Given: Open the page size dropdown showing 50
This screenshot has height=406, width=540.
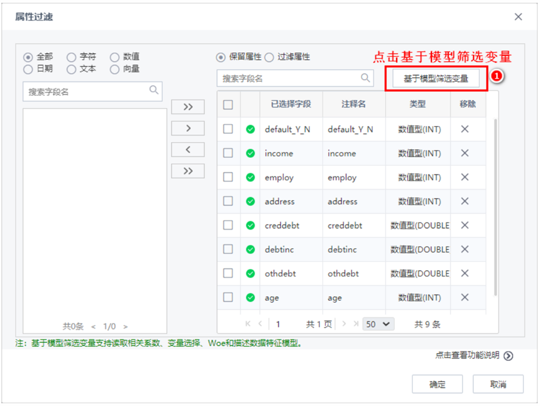Looking at the screenshot, I should 379,324.
